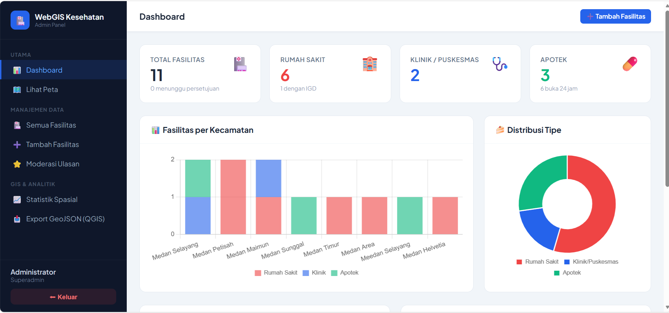Screen dimensions: 669x313
Task: Click the map icon beside Lihat Peta
Action: point(17,90)
